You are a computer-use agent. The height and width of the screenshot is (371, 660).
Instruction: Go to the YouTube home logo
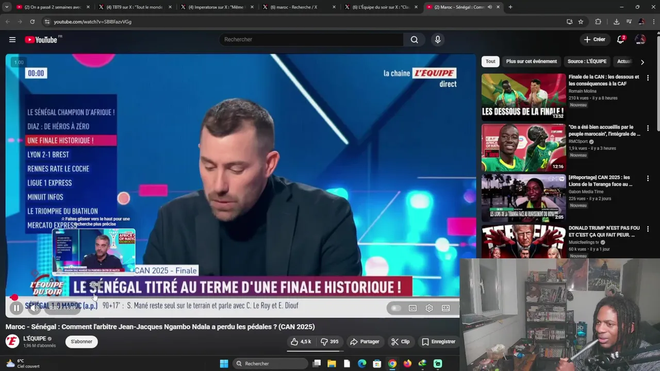[x=41, y=40]
